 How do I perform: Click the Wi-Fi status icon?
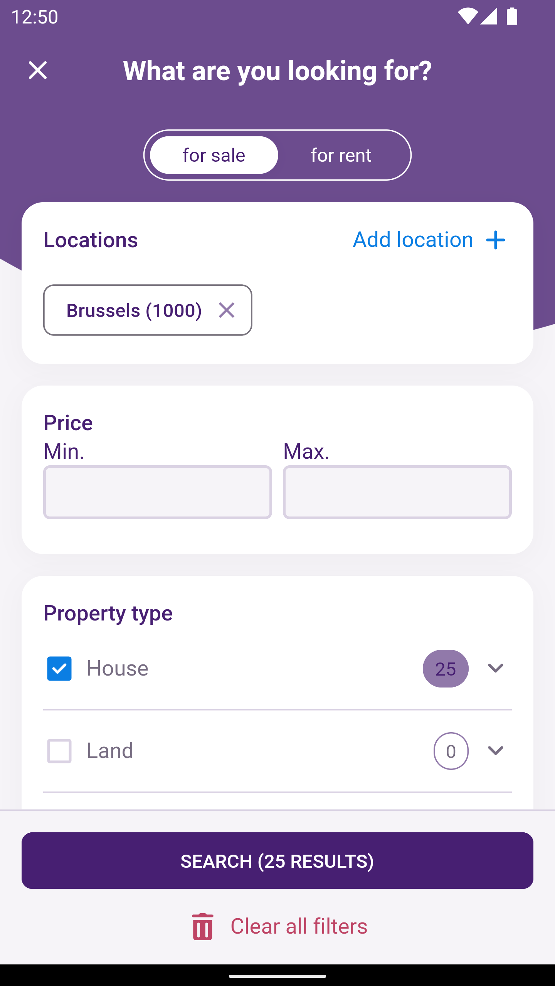(469, 16)
